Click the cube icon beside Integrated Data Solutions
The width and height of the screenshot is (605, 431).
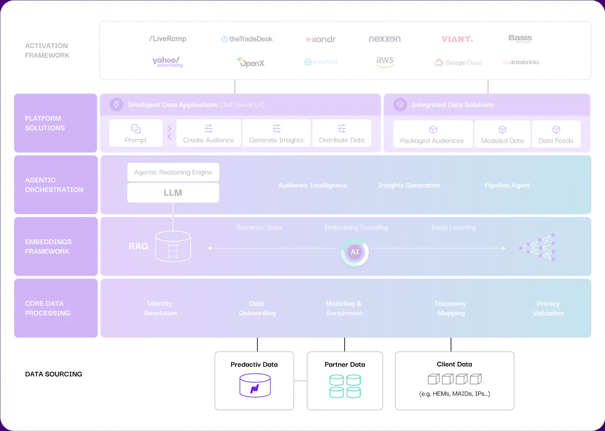[400, 105]
